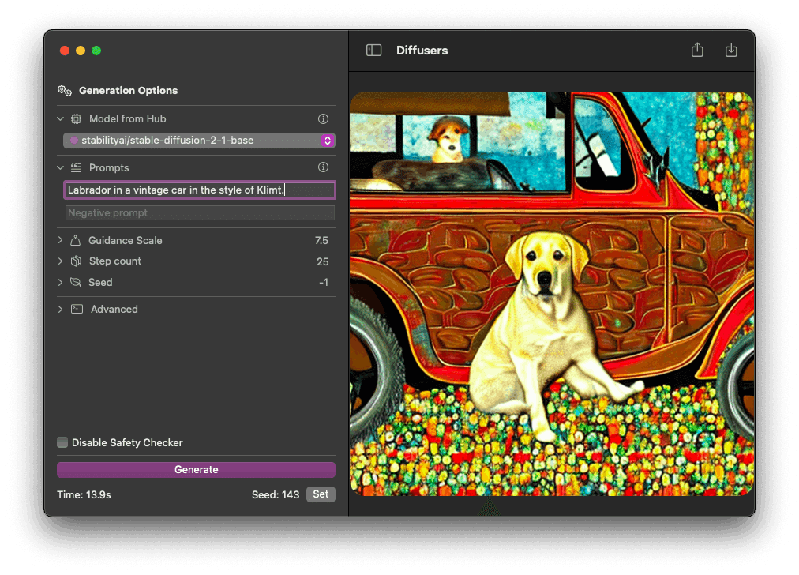Click the share icon in toolbar
The width and height of the screenshot is (799, 575).
tap(697, 51)
